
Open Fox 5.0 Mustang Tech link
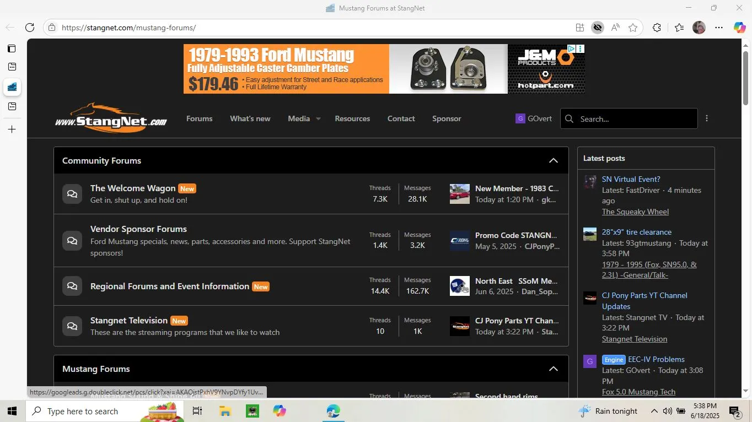click(x=638, y=392)
